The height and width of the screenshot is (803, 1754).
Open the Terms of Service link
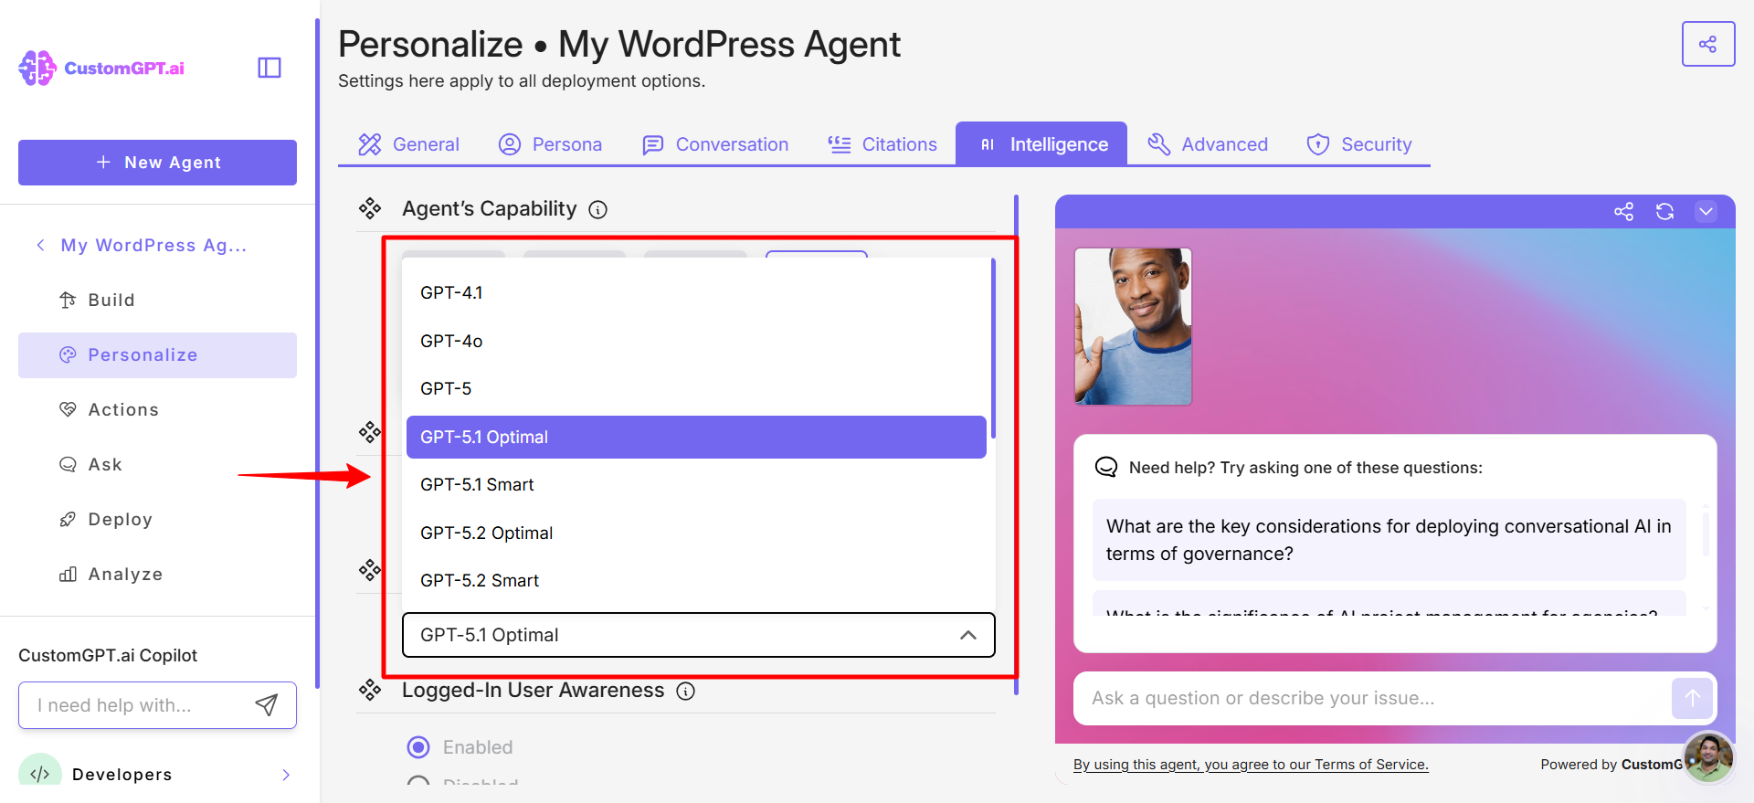coord(1251,765)
